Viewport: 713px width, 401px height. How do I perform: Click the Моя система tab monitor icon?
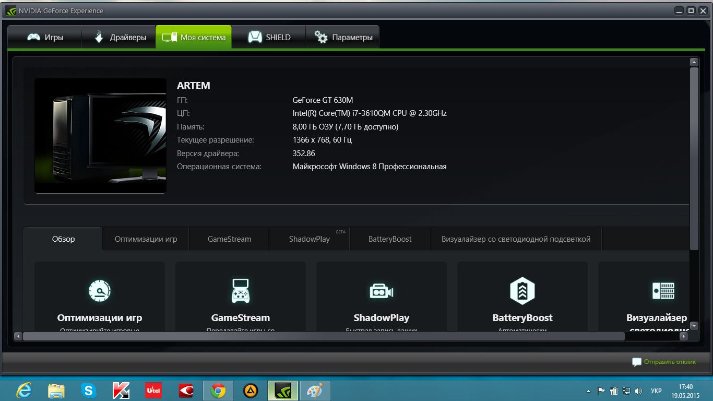tap(169, 37)
